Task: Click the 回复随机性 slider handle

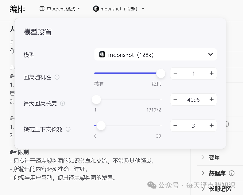Action: point(161,73)
